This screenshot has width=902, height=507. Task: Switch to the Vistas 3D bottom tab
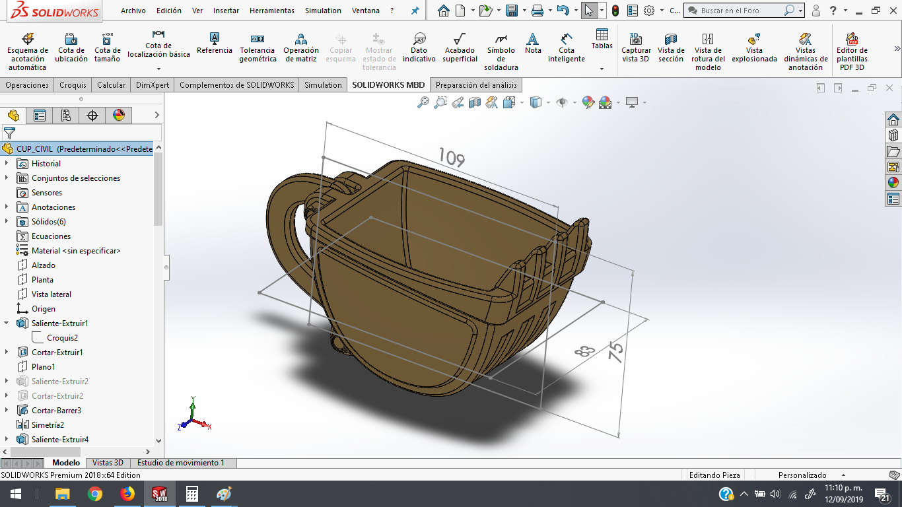click(x=108, y=463)
